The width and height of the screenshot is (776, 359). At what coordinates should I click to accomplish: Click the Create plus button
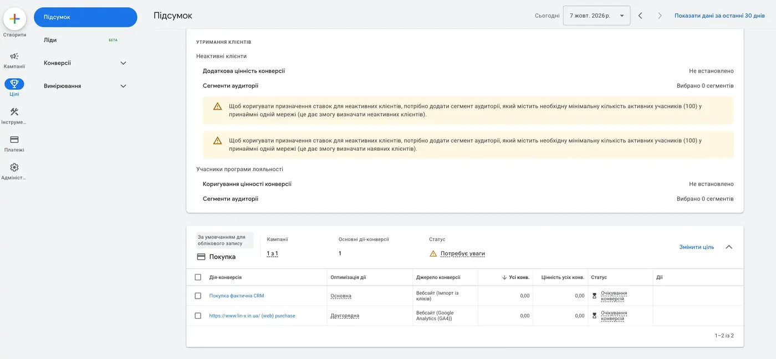(x=14, y=19)
